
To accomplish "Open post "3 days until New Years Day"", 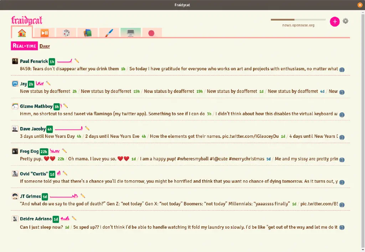I will [47, 136].
